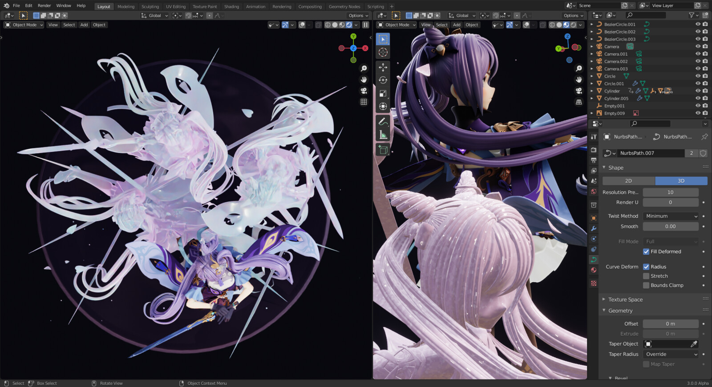Toggle camera view in left viewport
712x387 pixels.
(x=364, y=91)
